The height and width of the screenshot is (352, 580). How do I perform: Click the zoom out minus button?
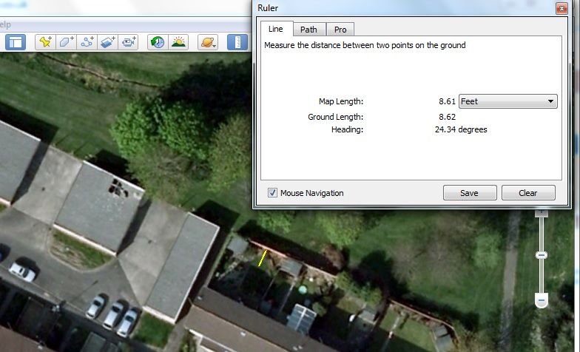(x=542, y=300)
